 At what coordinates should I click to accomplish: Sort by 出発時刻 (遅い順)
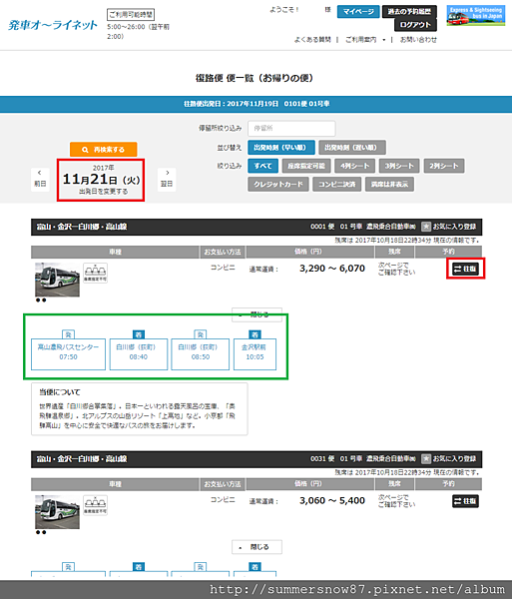(x=351, y=148)
